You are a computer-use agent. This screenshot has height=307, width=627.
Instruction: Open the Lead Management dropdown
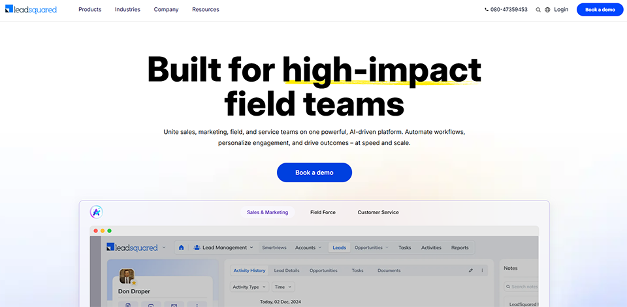[x=223, y=248]
